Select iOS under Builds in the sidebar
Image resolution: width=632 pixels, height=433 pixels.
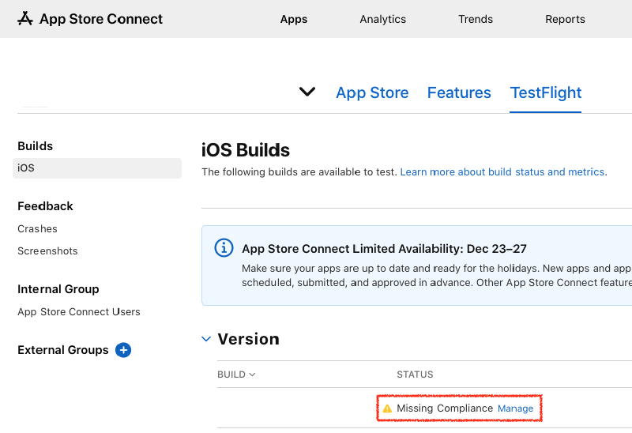(27, 168)
